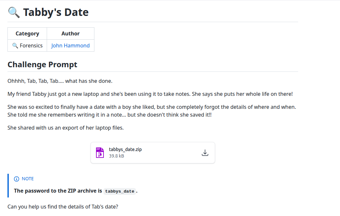This screenshot has width=340, height=216.
Task: Click the download arrow icon for tabbys_date.zip
Action: tap(205, 152)
